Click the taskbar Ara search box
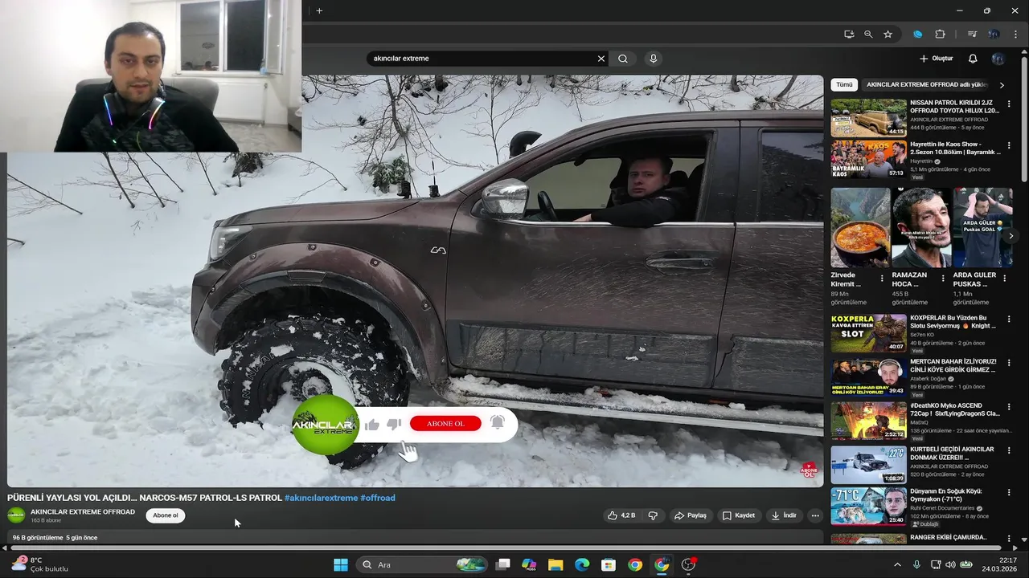 tap(421, 564)
